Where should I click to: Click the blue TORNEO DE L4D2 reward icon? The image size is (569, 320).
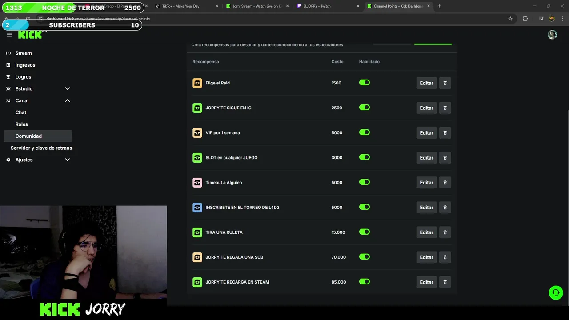coord(197,208)
